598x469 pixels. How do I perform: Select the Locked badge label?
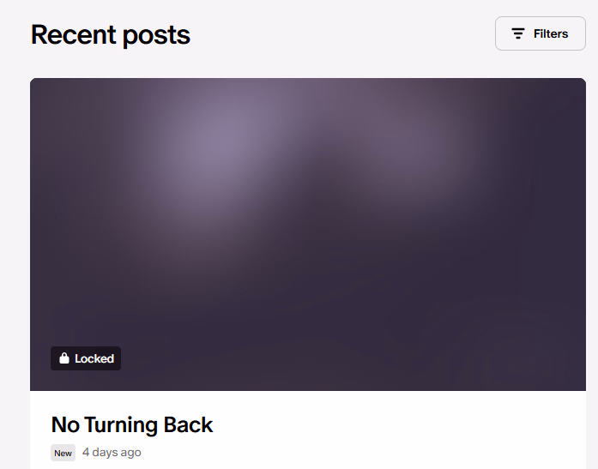point(86,358)
